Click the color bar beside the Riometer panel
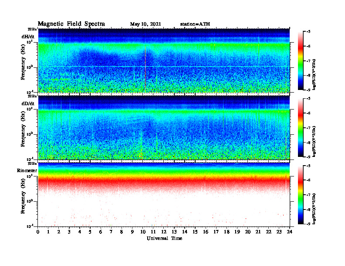 pos(301,195)
